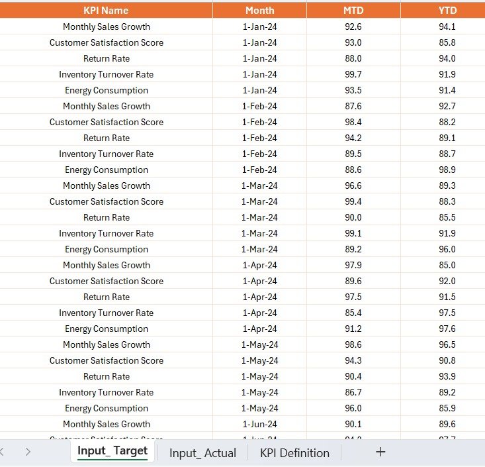Select the YTD header cell

pos(447,10)
